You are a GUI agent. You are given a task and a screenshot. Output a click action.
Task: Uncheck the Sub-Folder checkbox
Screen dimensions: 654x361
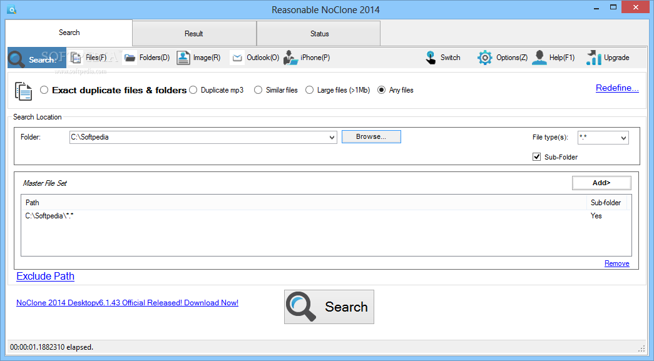[537, 157]
